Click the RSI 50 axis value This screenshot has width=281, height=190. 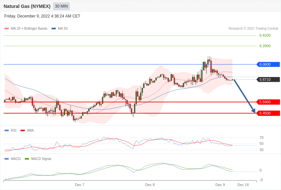[261, 143]
